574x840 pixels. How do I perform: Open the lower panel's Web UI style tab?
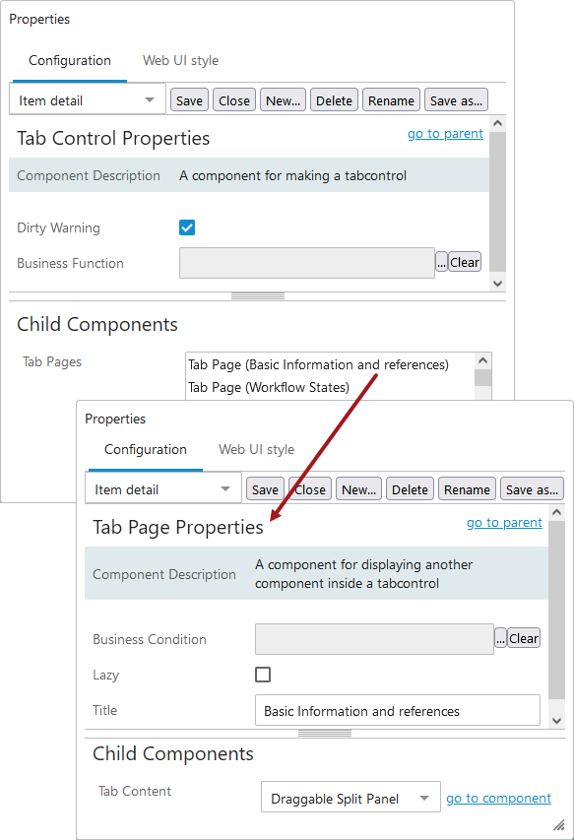point(256,449)
